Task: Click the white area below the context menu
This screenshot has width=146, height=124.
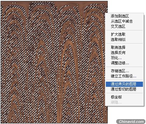Action: 127,112
